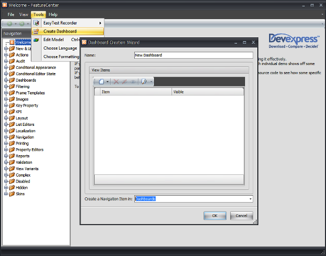Open the Help menu
Viewport: 326px width, 256px height.
(x=53, y=14)
